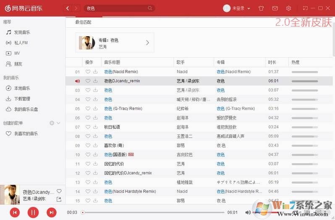Like song 07 秋日私语
Viewport: 335px width, 220px height.
point(88,127)
